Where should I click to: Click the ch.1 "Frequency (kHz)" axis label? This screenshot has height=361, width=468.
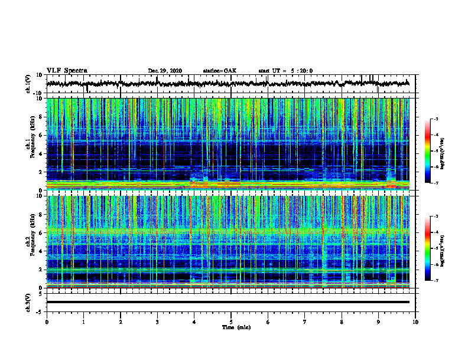tap(32, 137)
